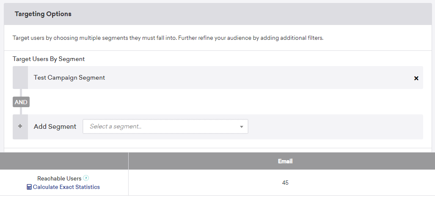Click the grey handle left of Test Campaign Segment
Screen dimensions: 435x197
click(x=20, y=78)
